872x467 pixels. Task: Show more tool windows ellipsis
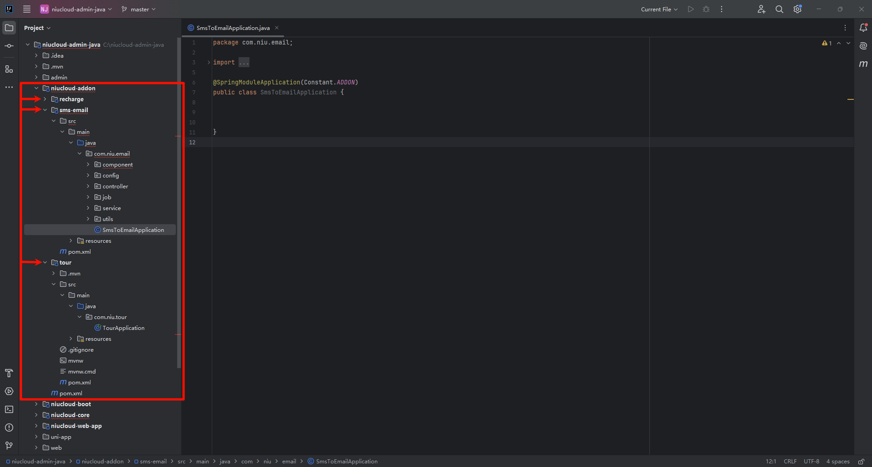9,87
